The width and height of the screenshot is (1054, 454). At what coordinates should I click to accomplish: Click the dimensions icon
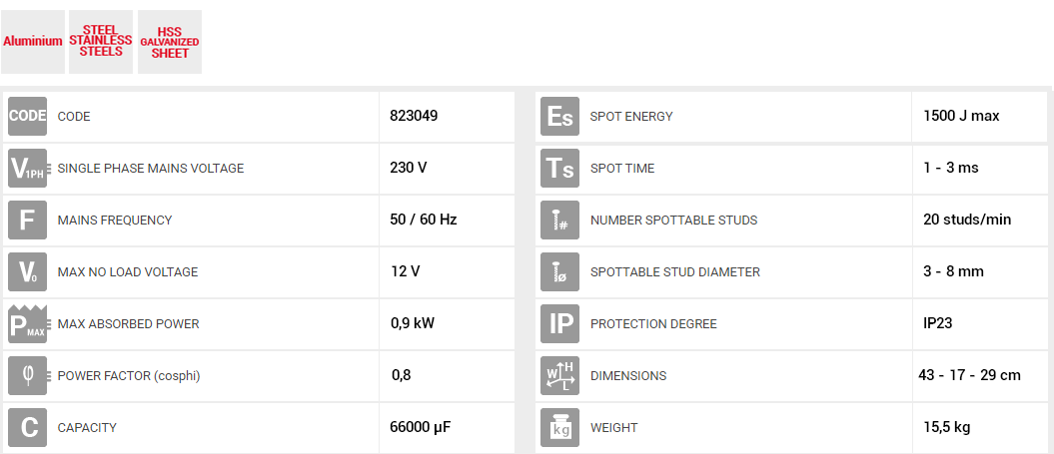[559, 375]
